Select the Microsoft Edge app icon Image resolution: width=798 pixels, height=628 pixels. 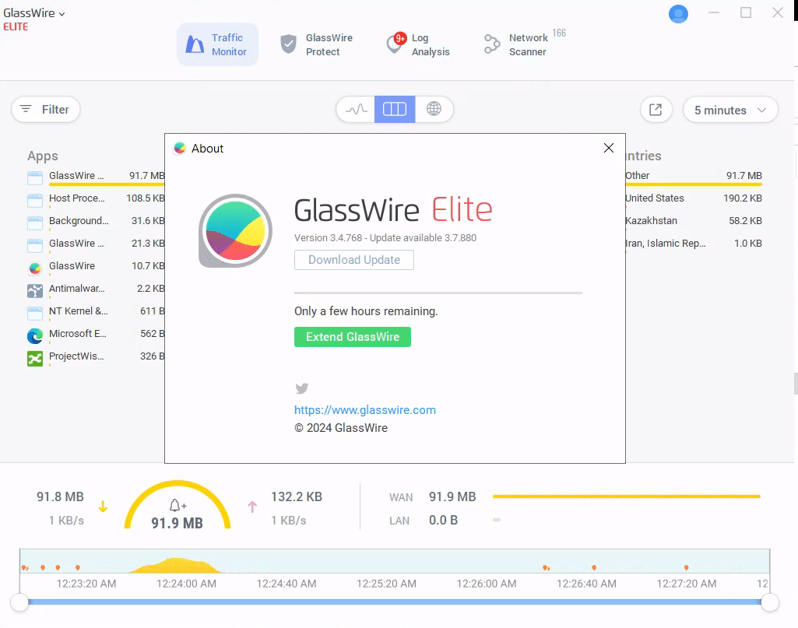click(x=34, y=335)
